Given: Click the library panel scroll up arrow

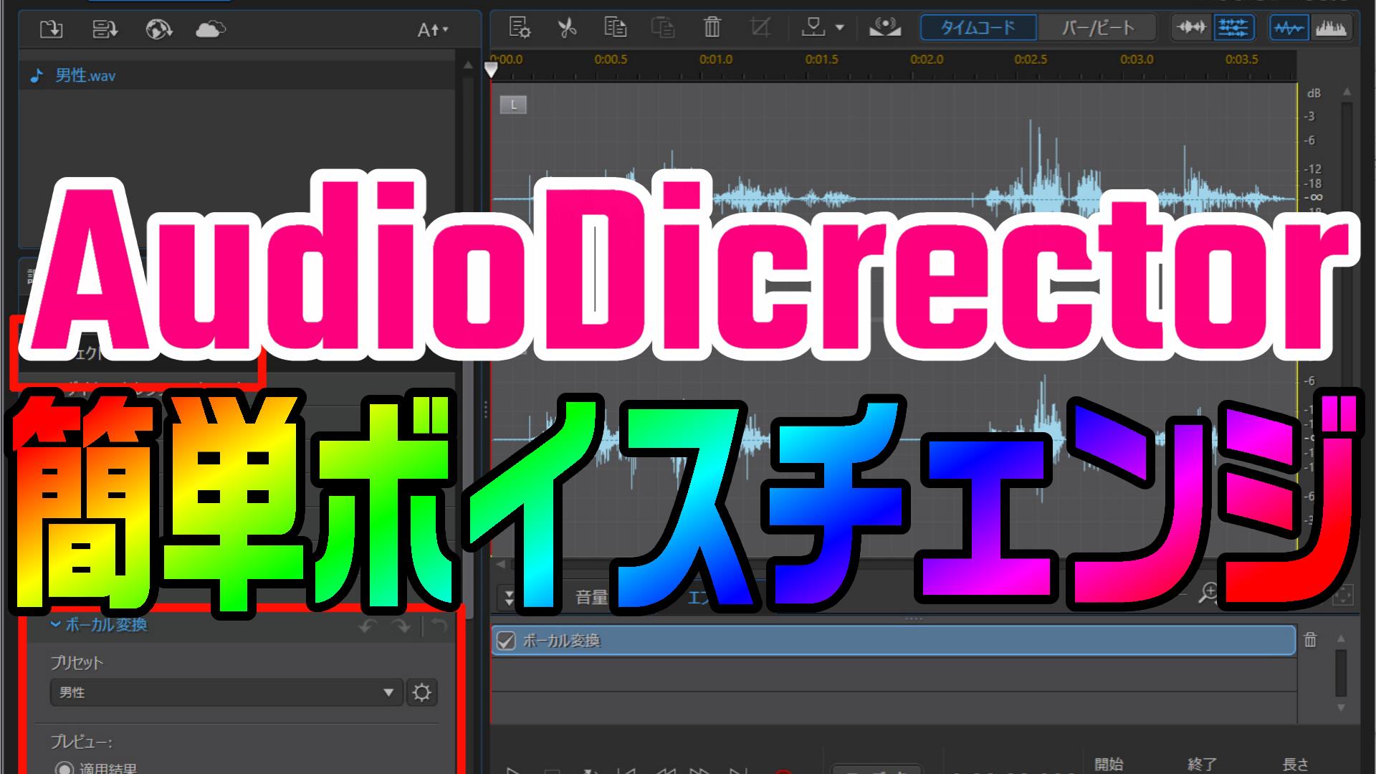Looking at the screenshot, I should tap(468, 65).
